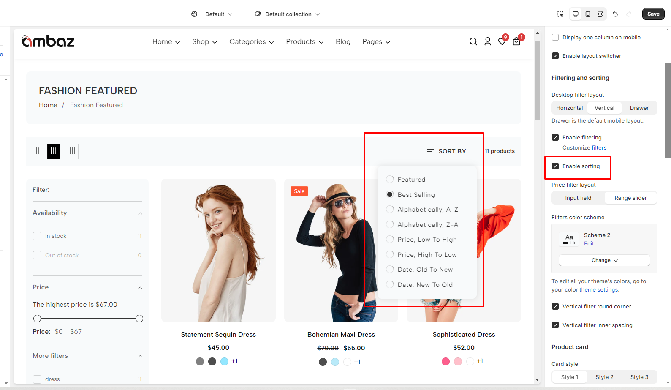Select the mobile preview icon
671x390 pixels.
[587, 14]
